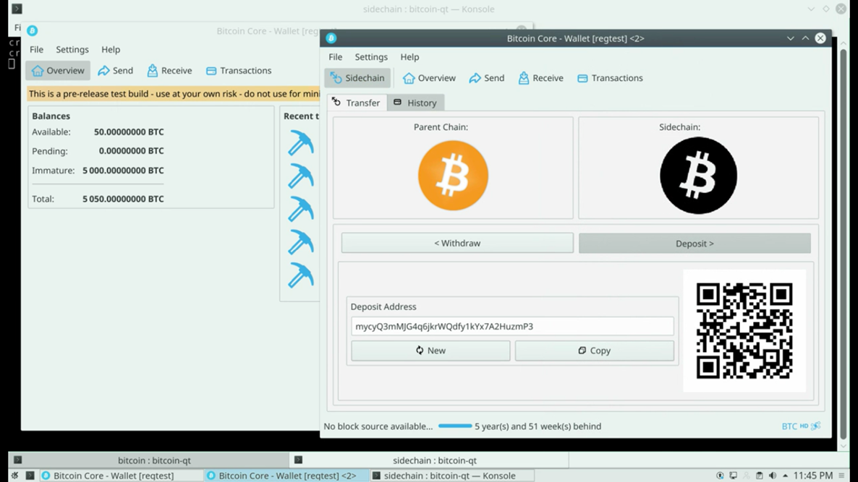Open the File menu in the front wallet

tap(336, 57)
